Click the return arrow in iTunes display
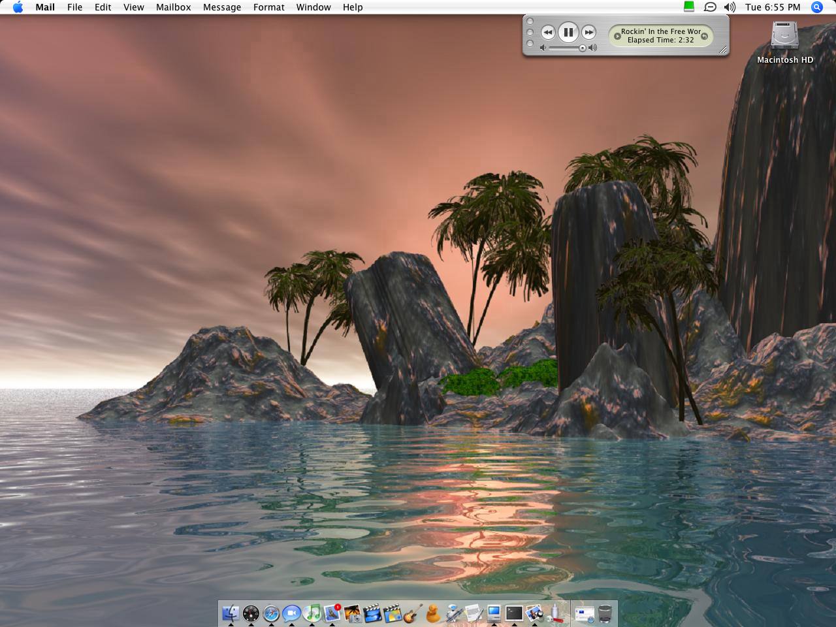 pos(704,36)
